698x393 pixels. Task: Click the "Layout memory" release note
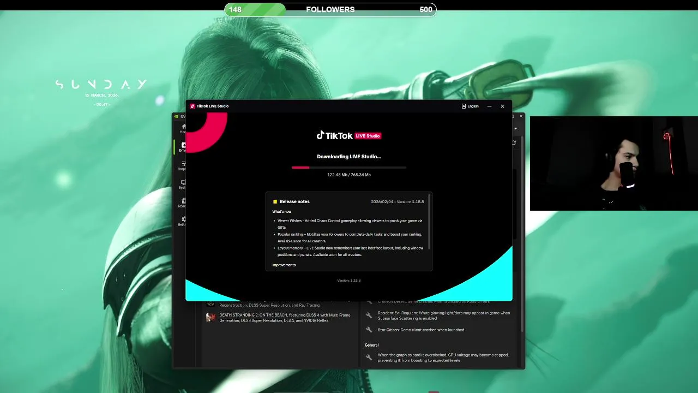click(350, 251)
